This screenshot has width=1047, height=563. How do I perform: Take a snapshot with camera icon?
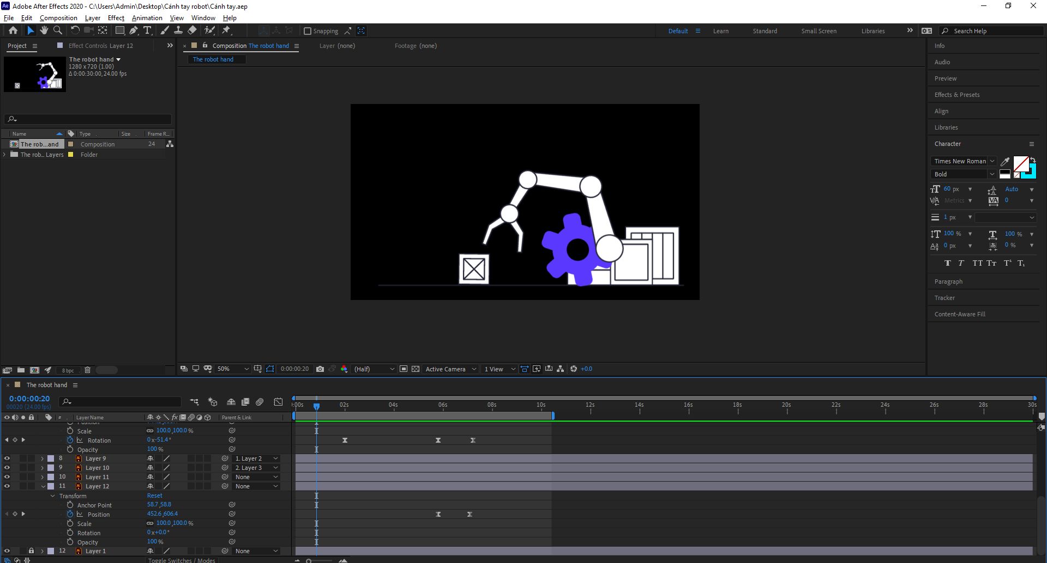click(320, 369)
